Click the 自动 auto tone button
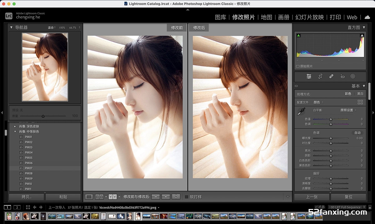Screen dimensions: 375x224 [357, 133]
